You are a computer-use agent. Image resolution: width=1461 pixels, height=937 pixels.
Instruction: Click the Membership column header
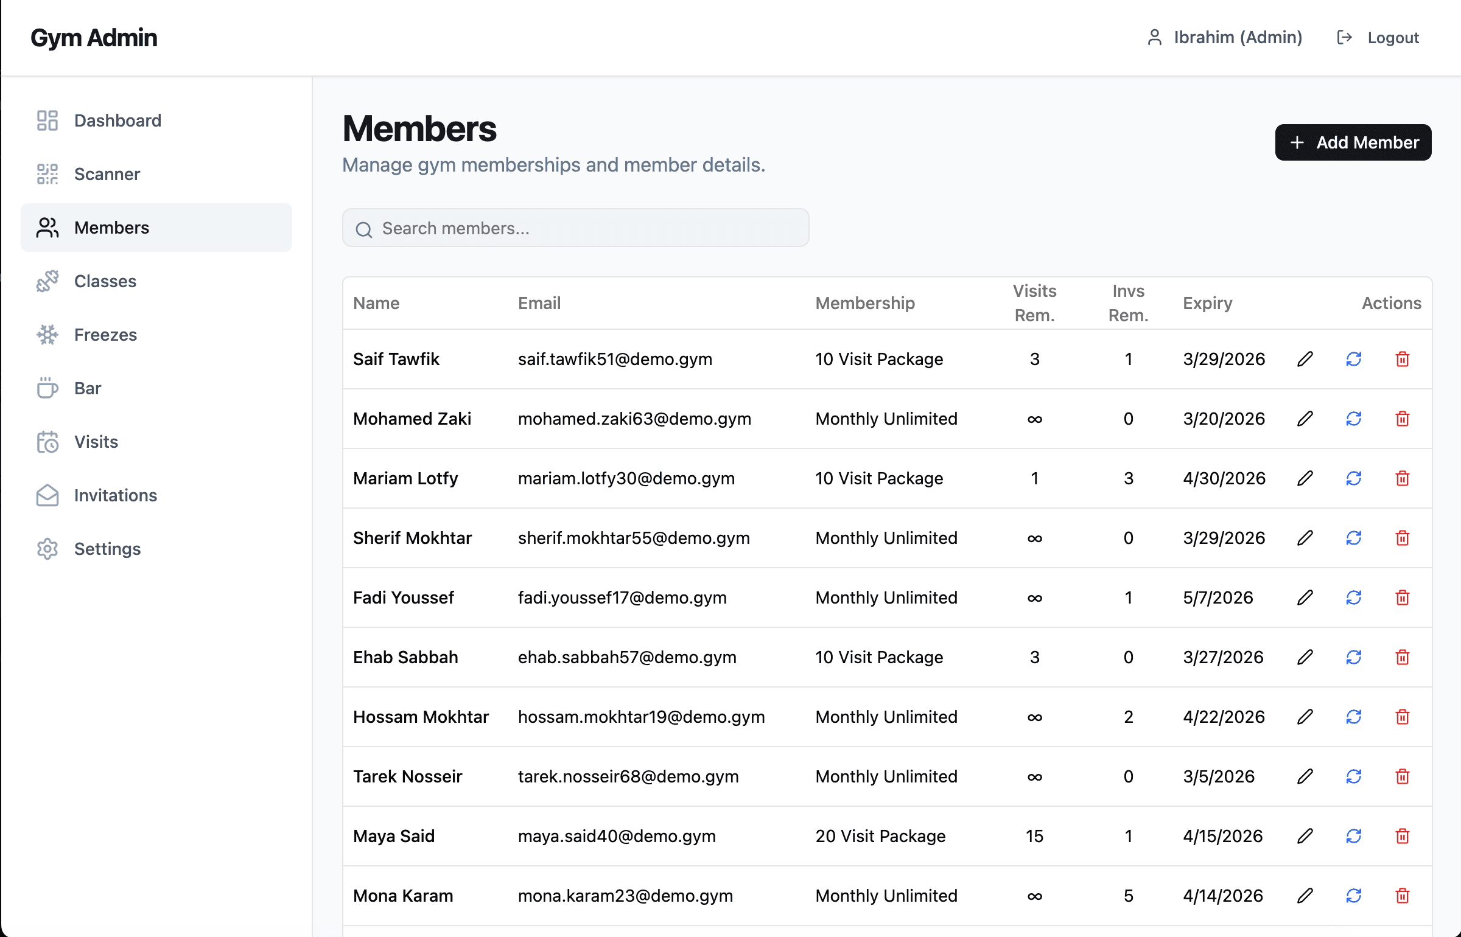coord(865,303)
